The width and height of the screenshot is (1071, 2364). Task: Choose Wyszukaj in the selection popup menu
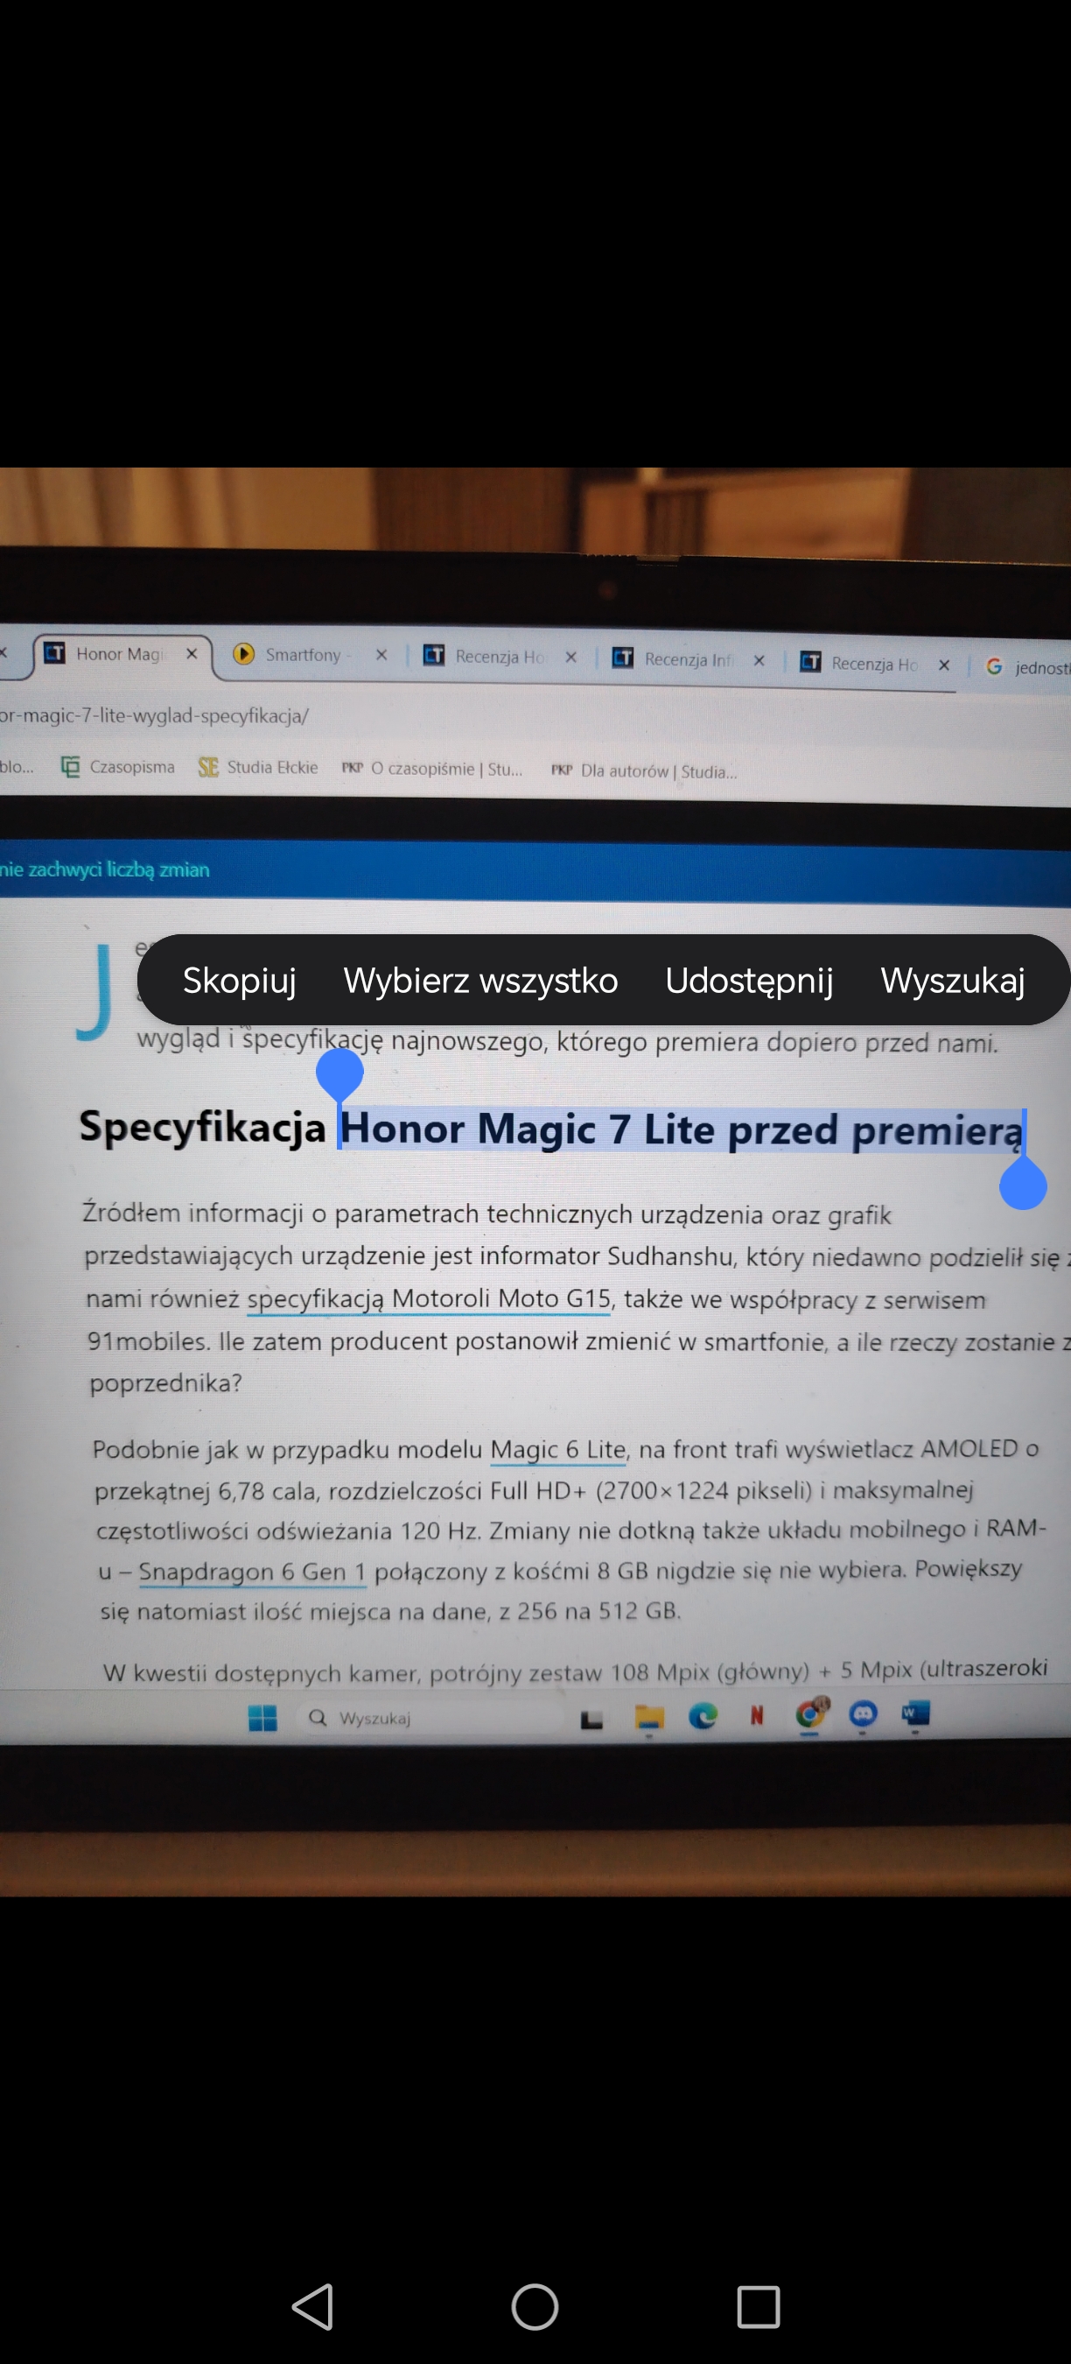pos(953,980)
